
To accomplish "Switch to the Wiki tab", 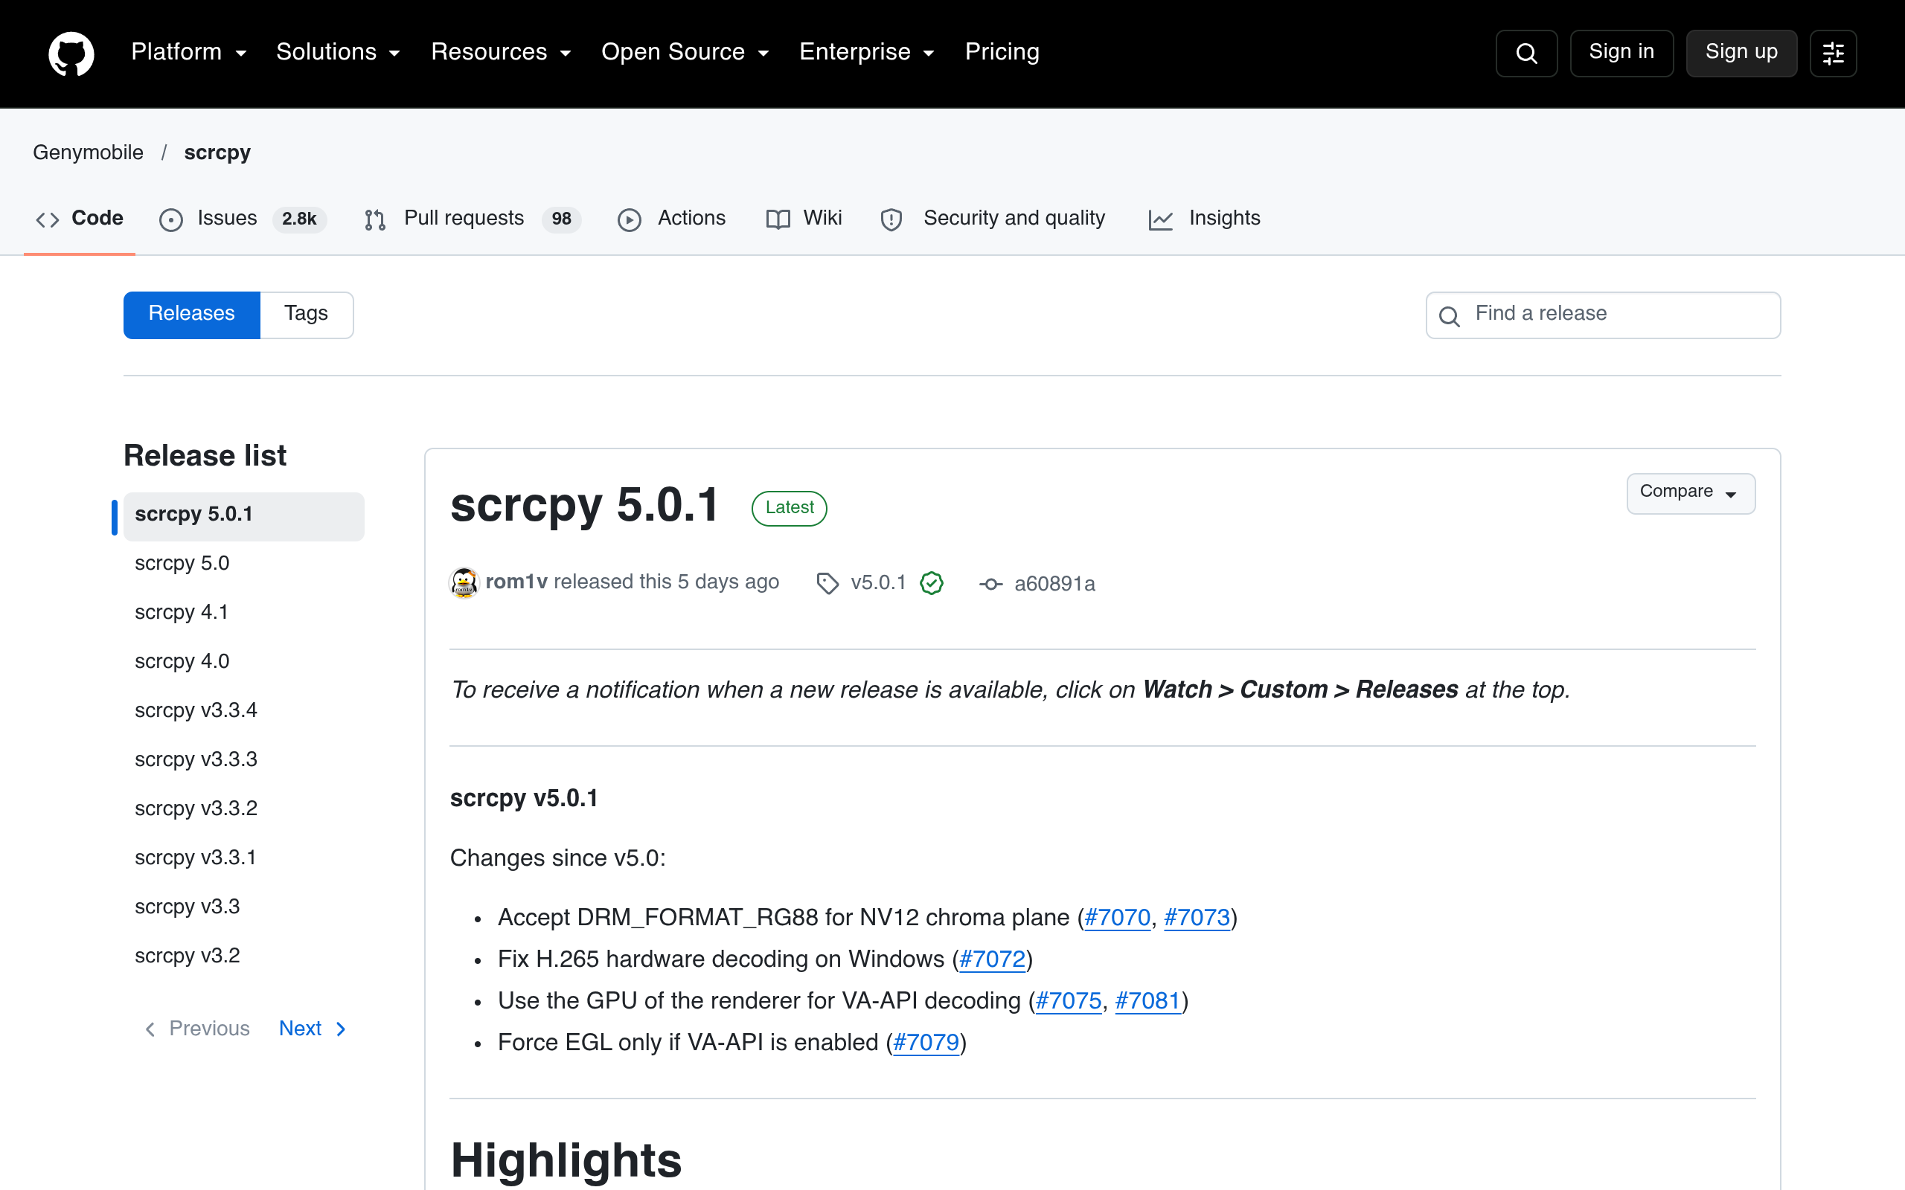I will (x=804, y=219).
